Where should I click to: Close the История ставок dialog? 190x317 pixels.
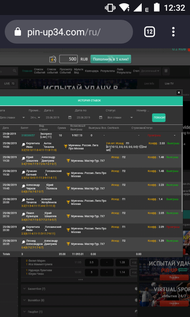[x=179, y=93]
